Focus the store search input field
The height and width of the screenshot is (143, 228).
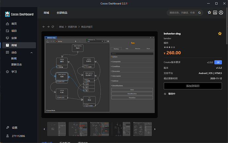point(182,13)
